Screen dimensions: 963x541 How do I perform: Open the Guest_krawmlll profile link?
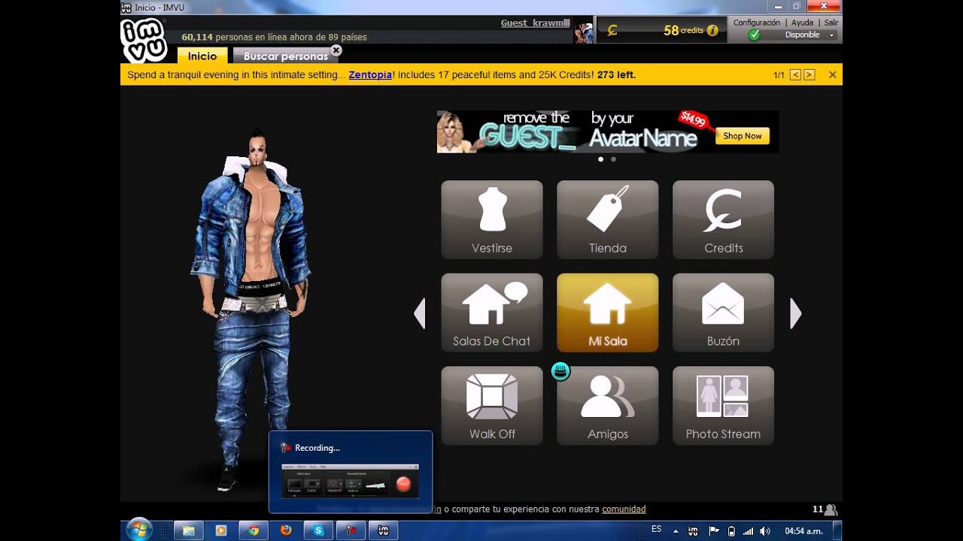click(x=536, y=23)
